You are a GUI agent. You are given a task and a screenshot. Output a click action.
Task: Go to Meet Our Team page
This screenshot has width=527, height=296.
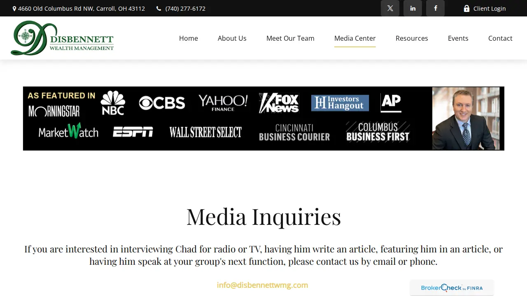coord(290,38)
